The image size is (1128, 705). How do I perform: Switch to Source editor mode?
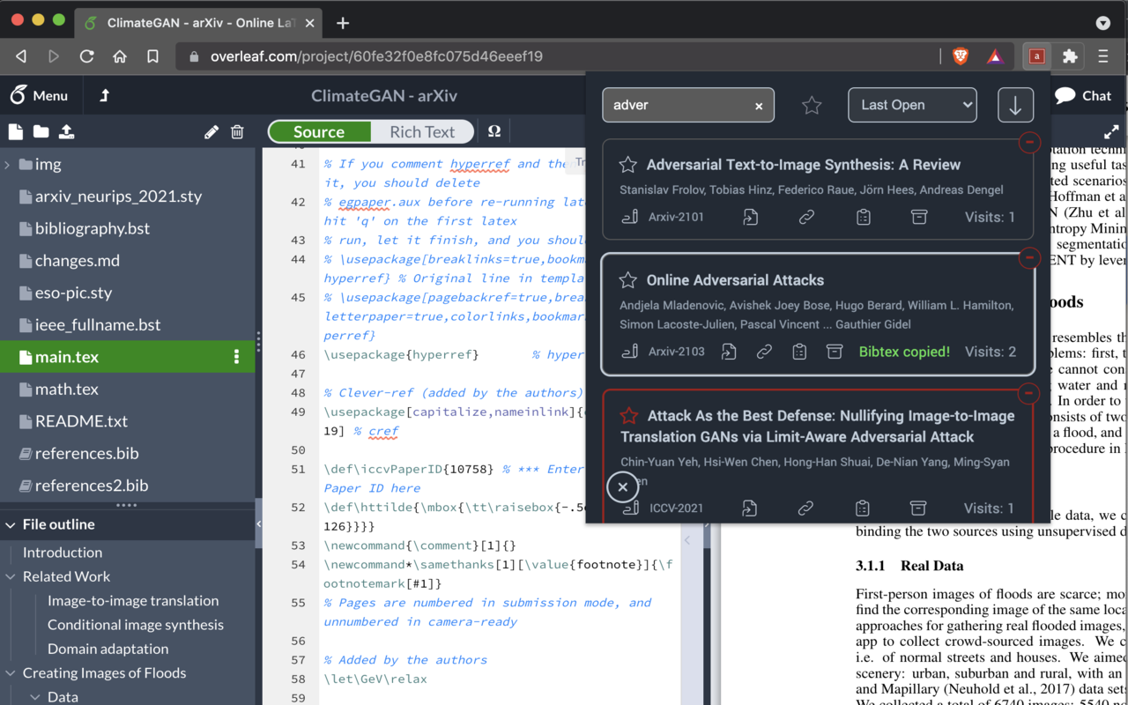319,132
